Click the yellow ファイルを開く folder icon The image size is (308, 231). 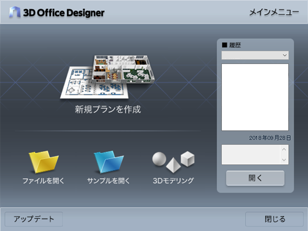pyautogui.click(x=43, y=162)
